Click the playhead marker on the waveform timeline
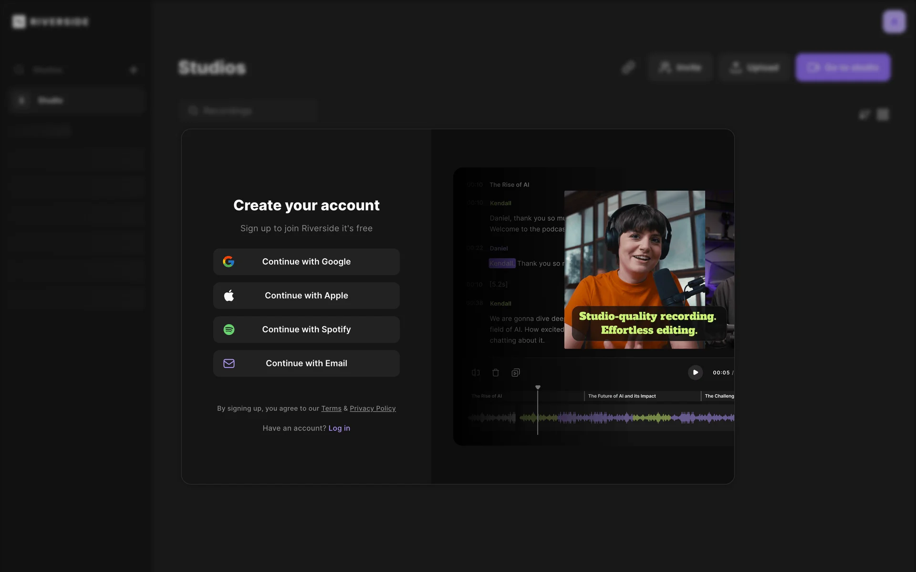This screenshot has width=916, height=572. [x=538, y=388]
